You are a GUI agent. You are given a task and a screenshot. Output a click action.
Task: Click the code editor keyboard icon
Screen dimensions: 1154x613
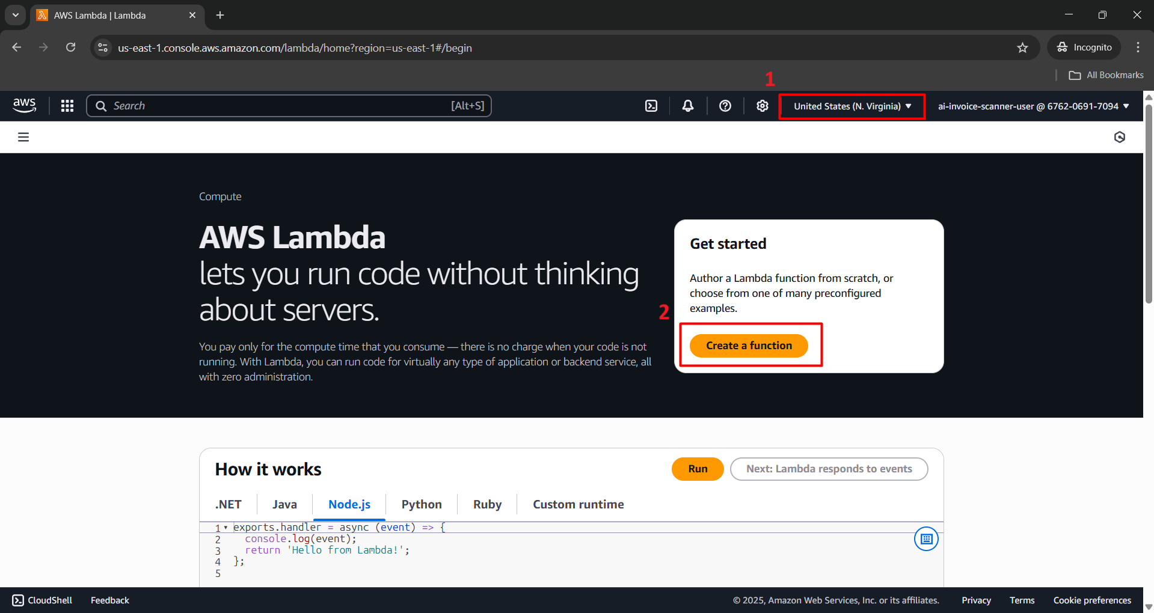click(925, 539)
